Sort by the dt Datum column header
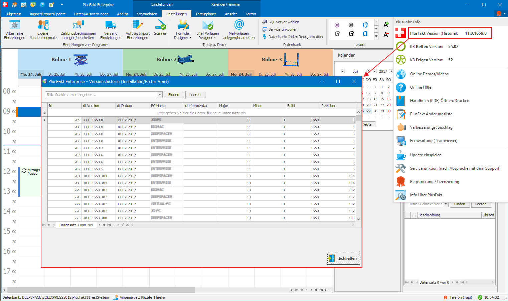 click(x=133, y=106)
